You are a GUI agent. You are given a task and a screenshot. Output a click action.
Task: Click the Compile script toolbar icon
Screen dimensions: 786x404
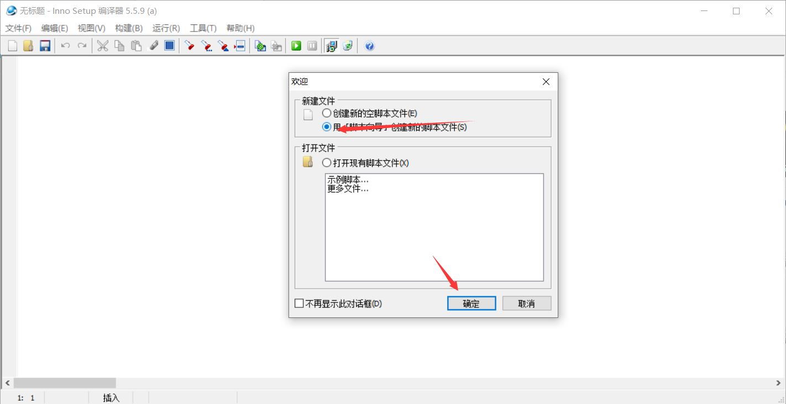pyautogui.click(x=260, y=46)
